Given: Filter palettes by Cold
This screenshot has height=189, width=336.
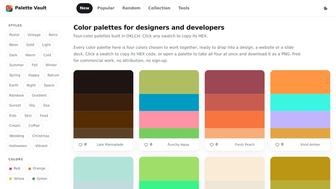Looking at the screenshot, I should [47, 55].
